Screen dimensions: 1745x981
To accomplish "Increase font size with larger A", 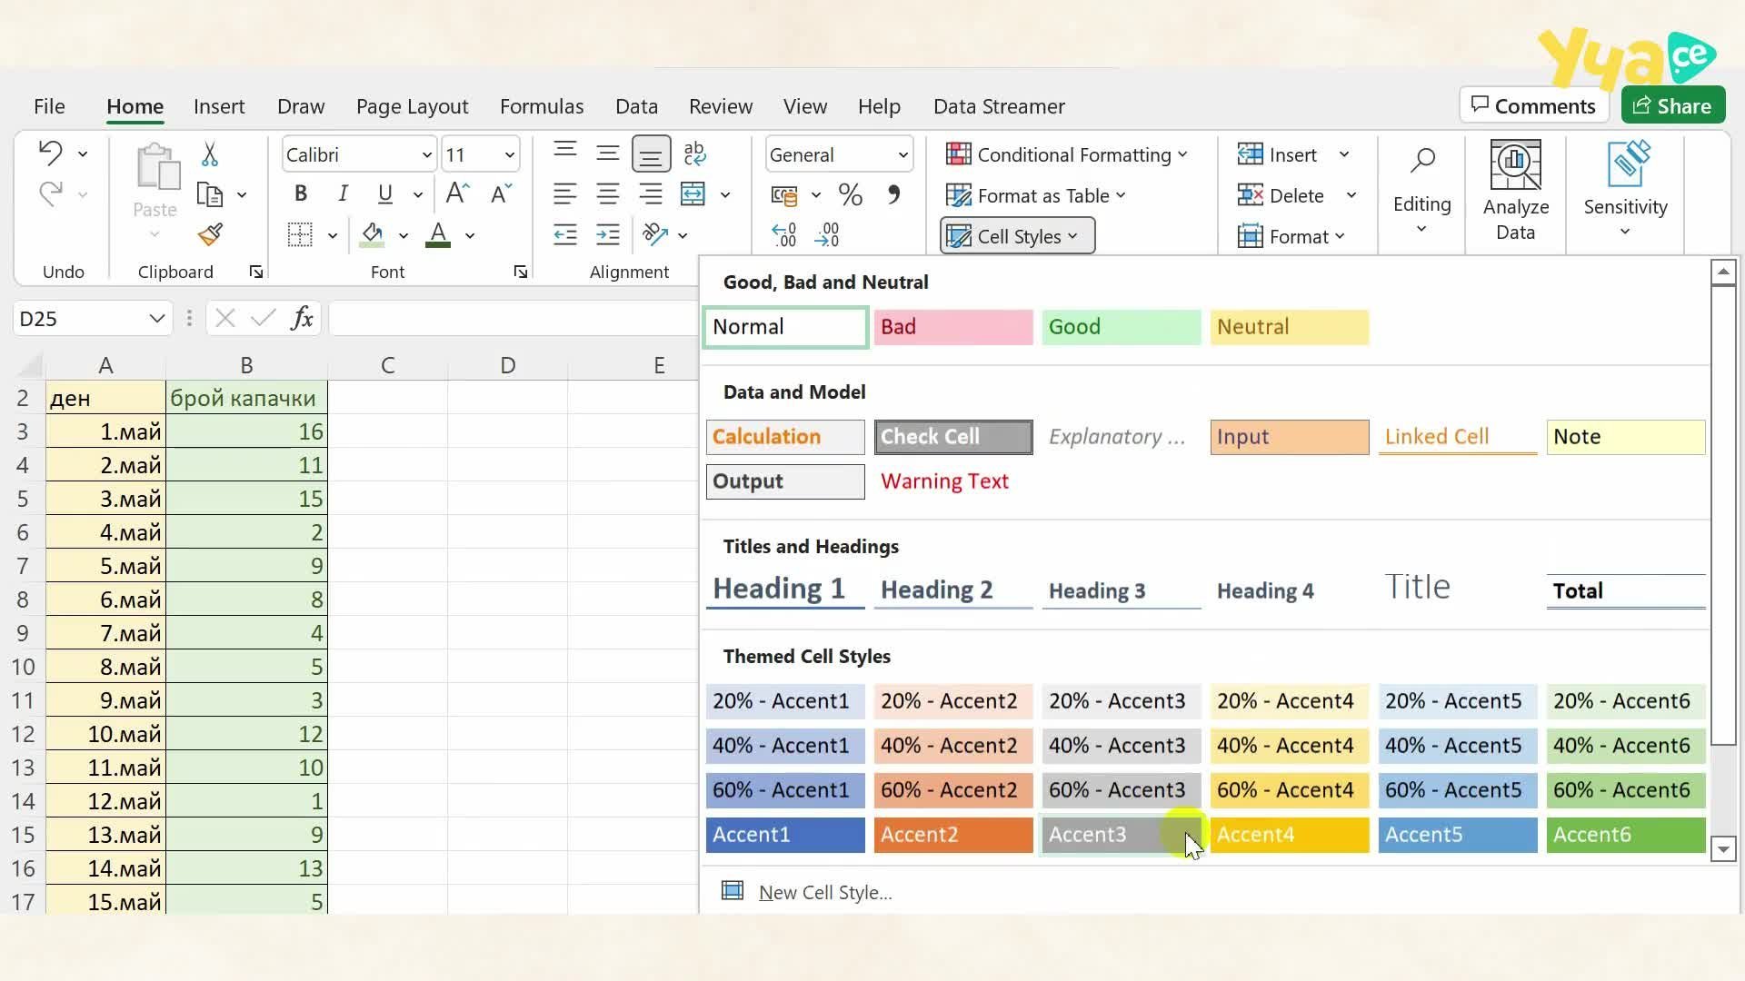I will 457,193.
